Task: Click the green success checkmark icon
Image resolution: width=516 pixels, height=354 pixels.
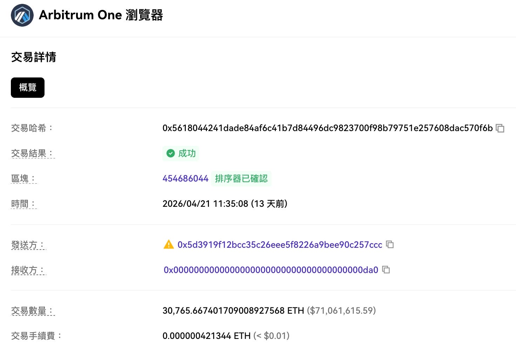Action: point(170,153)
